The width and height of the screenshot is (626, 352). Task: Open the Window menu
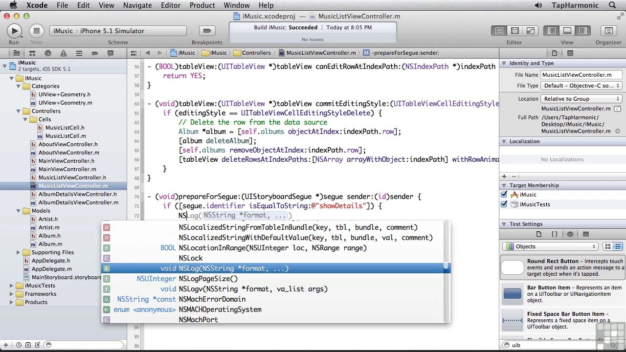(237, 5)
